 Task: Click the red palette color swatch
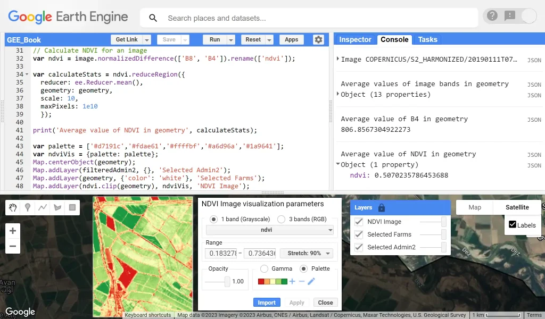pyautogui.click(x=261, y=281)
